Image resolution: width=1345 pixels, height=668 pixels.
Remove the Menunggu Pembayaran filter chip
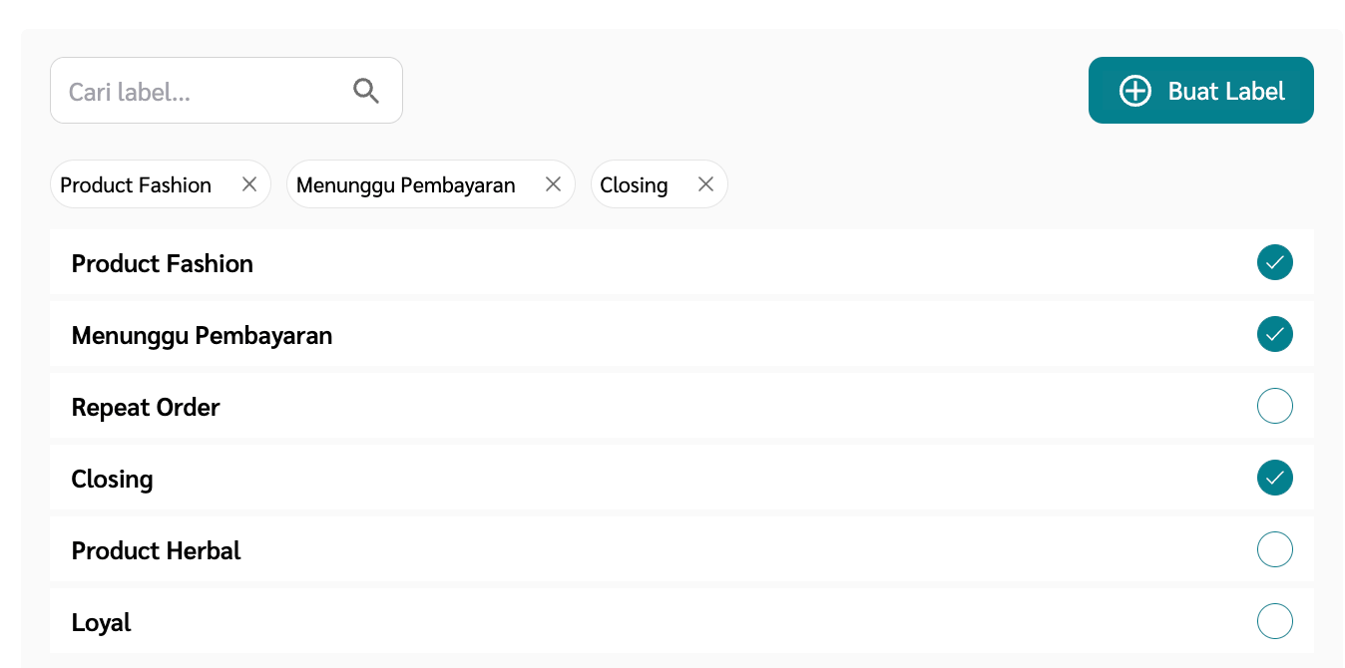point(553,183)
